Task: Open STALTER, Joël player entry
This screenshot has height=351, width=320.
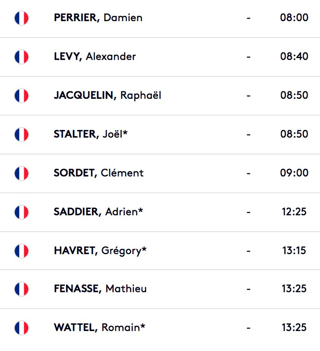Action: [x=91, y=134]
